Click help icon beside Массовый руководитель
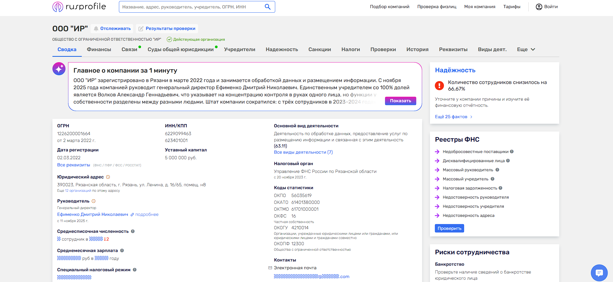613x282 pixels. pyautogui.click(x=497, y=170)
